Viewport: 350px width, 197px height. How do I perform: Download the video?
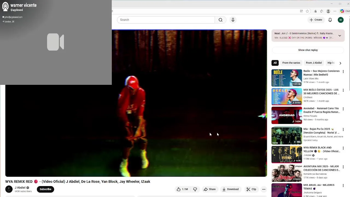tap(230, 189)
